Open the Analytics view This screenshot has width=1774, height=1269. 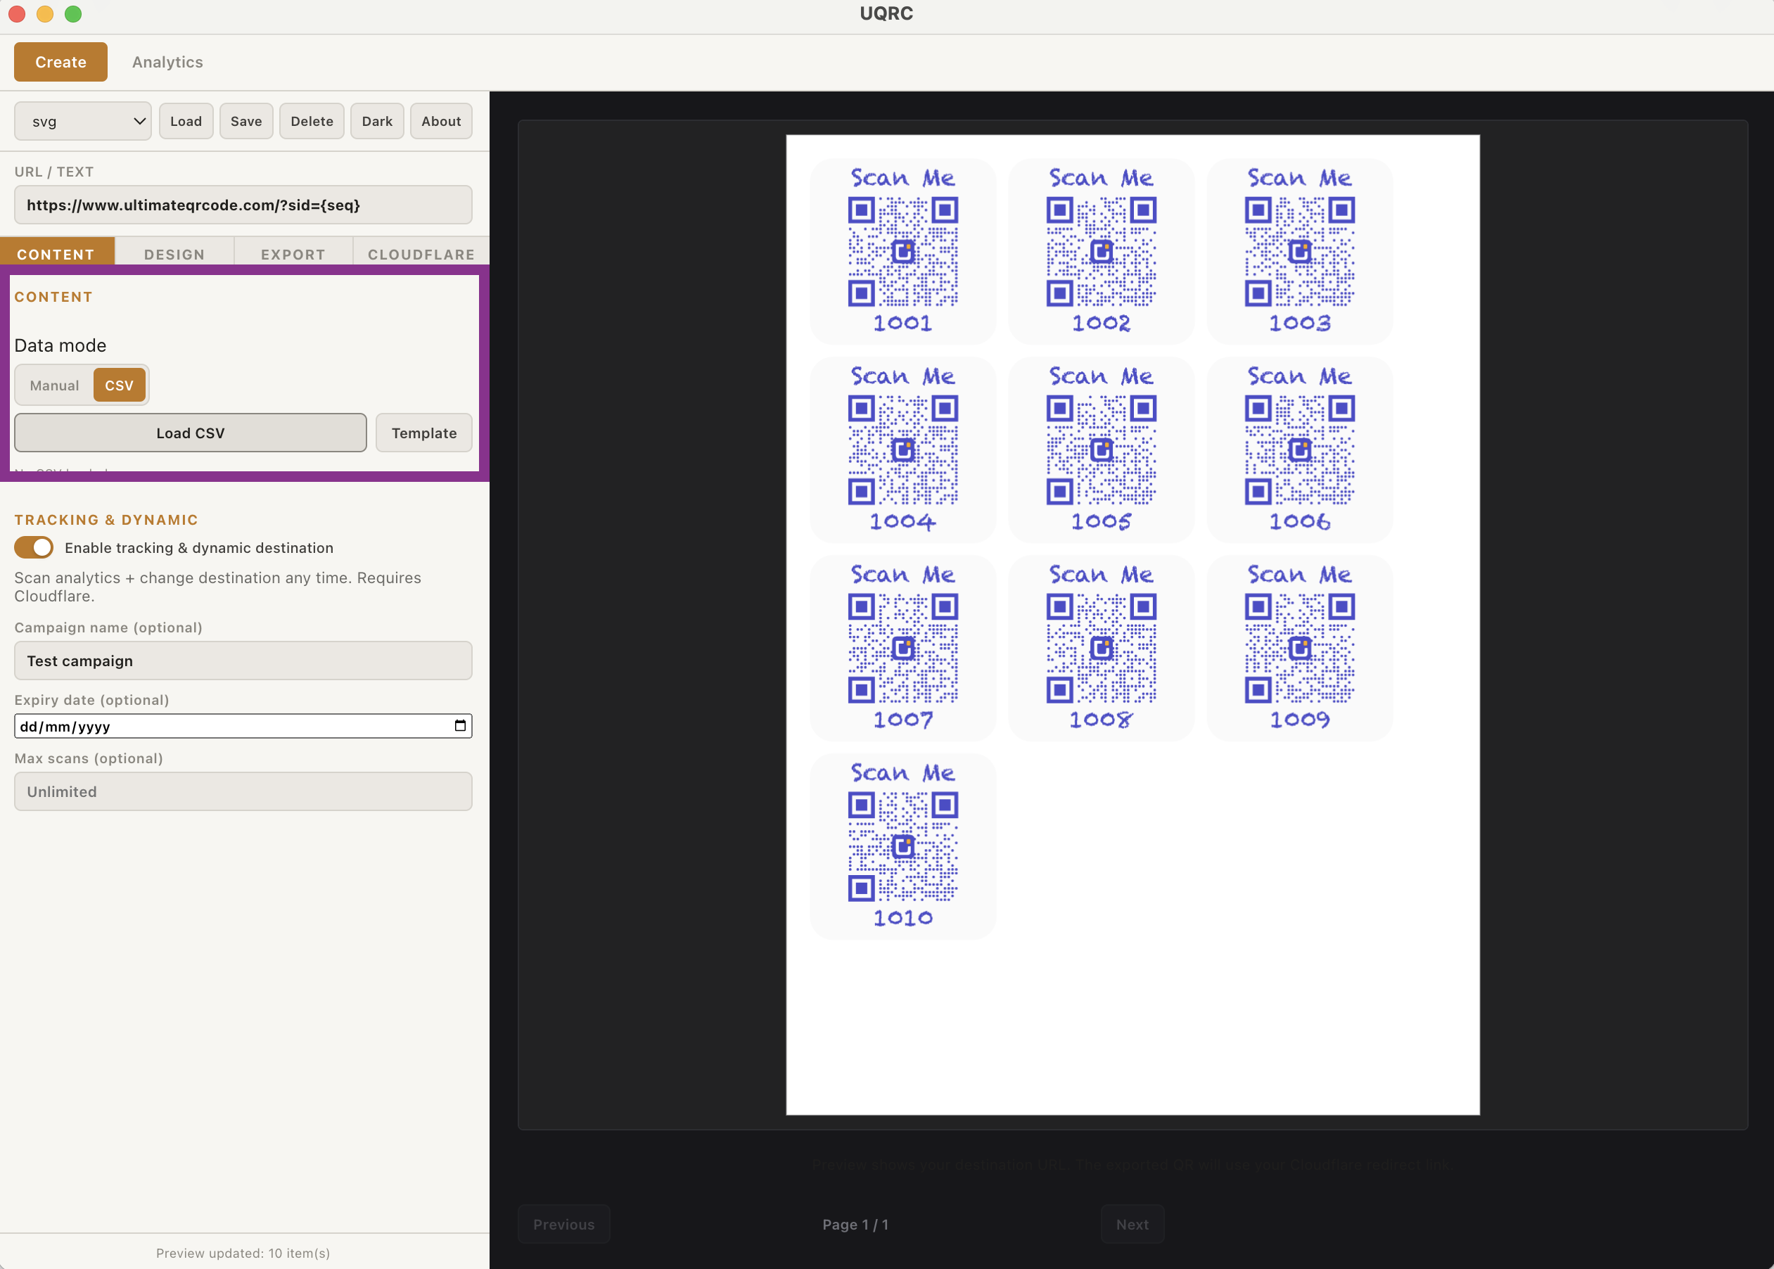click(x=167, y=62)
